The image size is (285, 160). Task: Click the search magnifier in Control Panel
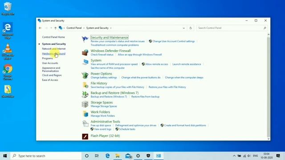(265, 28)
